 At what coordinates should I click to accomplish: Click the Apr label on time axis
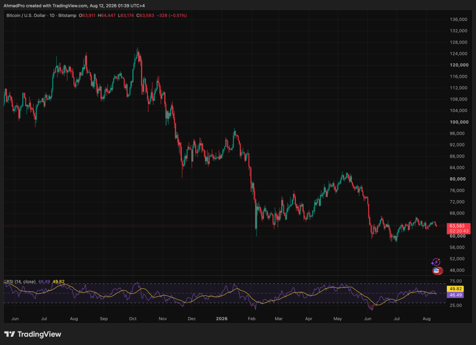click(x=309, y=319)
